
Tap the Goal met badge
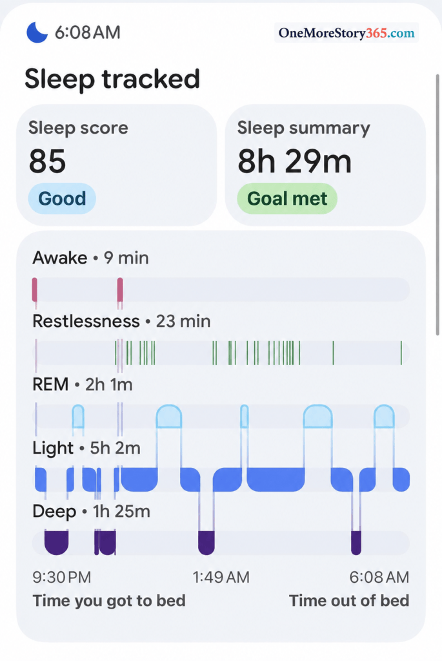pyautogui.click(x=287, y=198)
